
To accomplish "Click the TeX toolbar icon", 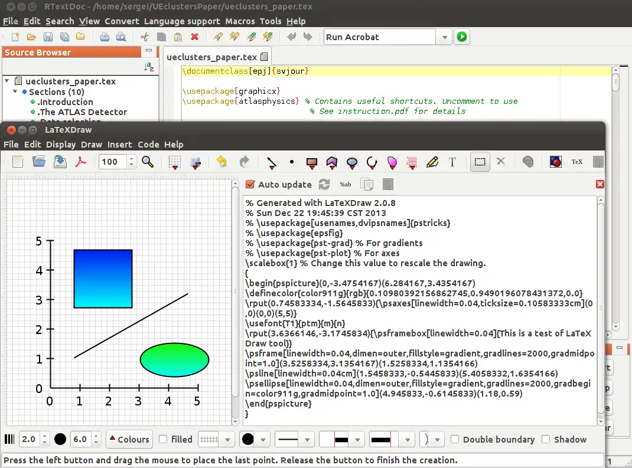I will point(577,162).
